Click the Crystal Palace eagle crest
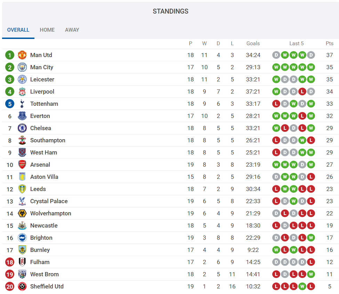The image size is (339, 294). pyautogui.click(x=22, y=201)
